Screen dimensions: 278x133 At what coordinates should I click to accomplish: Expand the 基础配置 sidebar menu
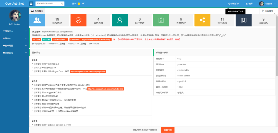(14, 46)
